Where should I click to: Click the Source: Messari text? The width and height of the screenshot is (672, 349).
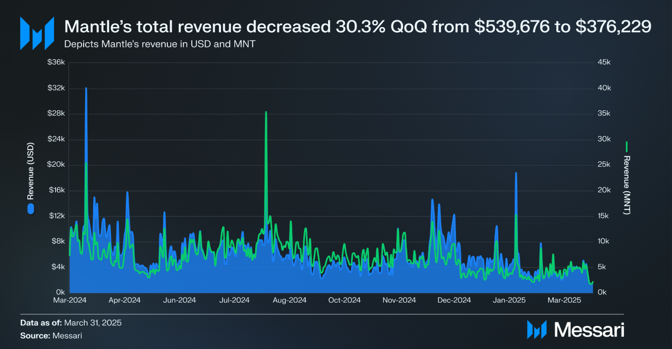51,336
